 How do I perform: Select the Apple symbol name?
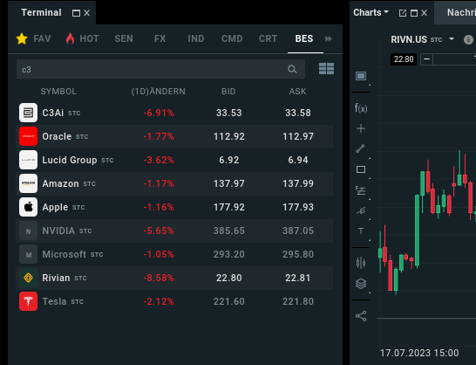coord(55,207)
